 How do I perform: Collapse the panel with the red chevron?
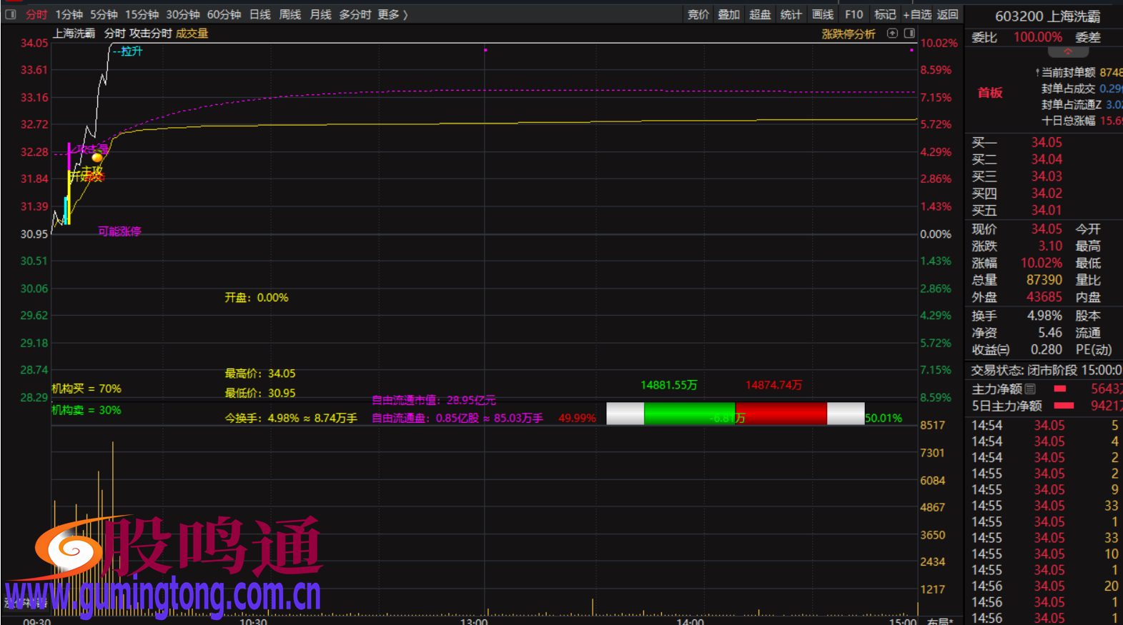point(1068,52)
